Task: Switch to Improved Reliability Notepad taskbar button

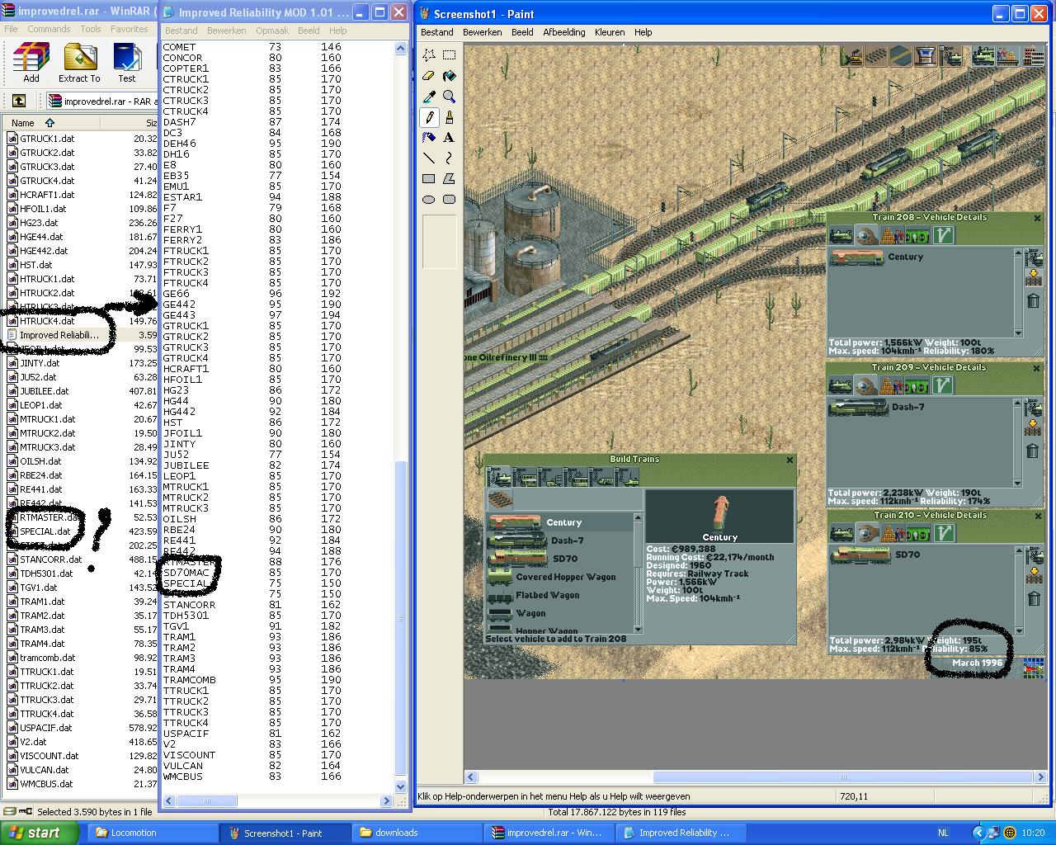Action: click(682, 833)
